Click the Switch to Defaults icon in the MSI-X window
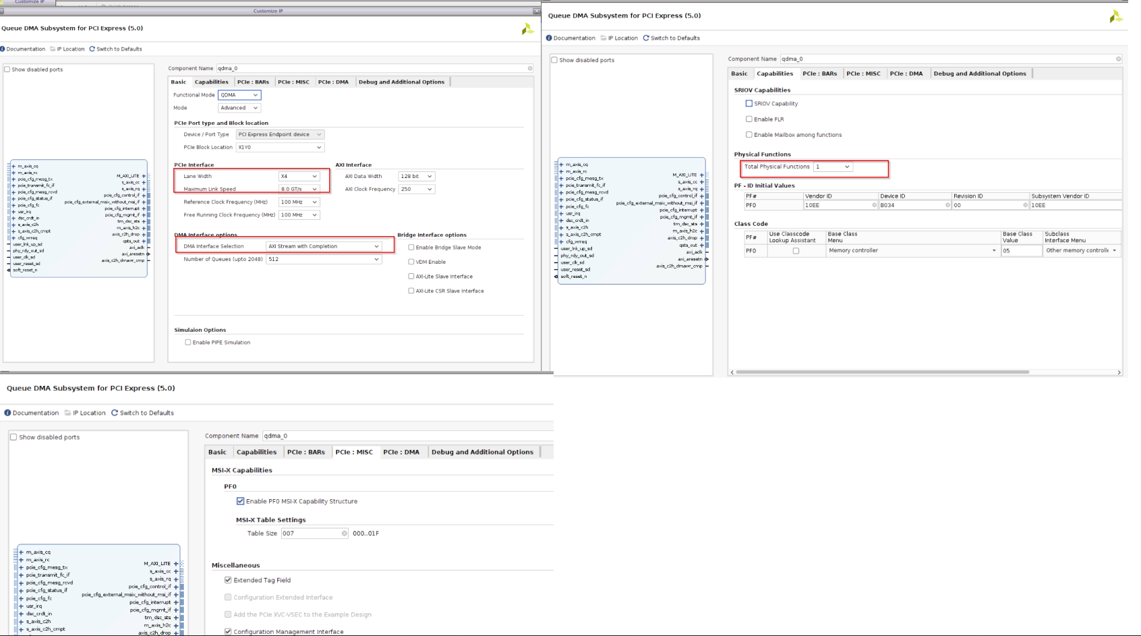The image size is (1141, 636). pos(115,413)
